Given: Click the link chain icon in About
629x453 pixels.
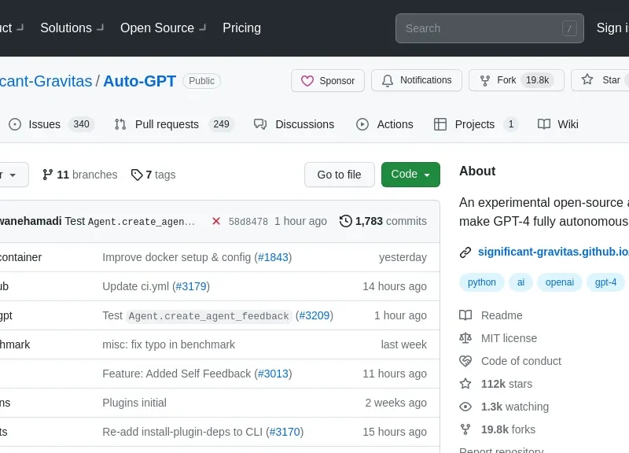Looking at the screenshot, I should [465, 252].
